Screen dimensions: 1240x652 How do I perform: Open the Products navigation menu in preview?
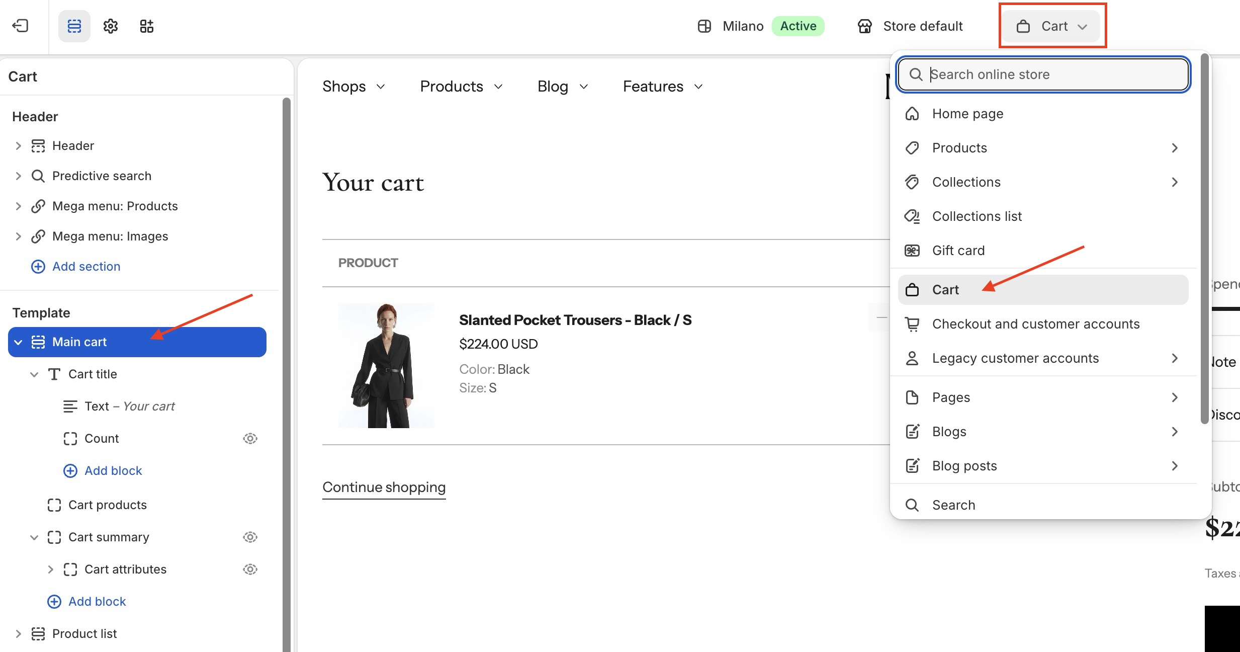[x=462, y=87]
